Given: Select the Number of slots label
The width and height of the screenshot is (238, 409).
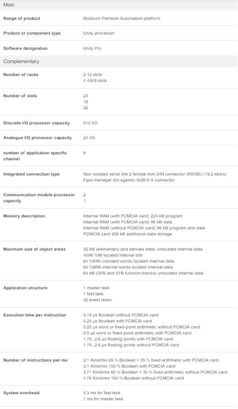Looking at the screenshot, I should tap(20, 96).
